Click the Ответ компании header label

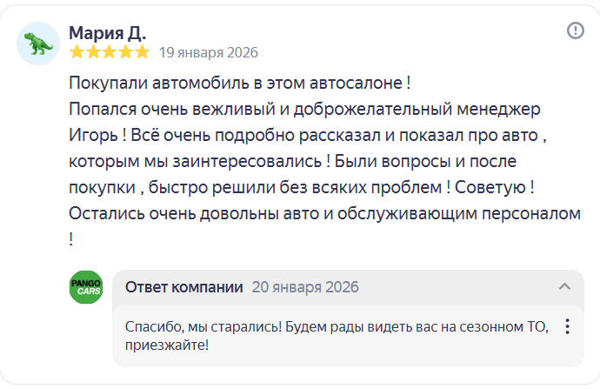184,287
